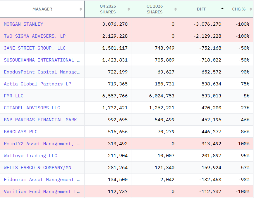The height and width of the screenshot is (198, 254).
Task: Click the DIFF column header label
Action: [202, 9]
